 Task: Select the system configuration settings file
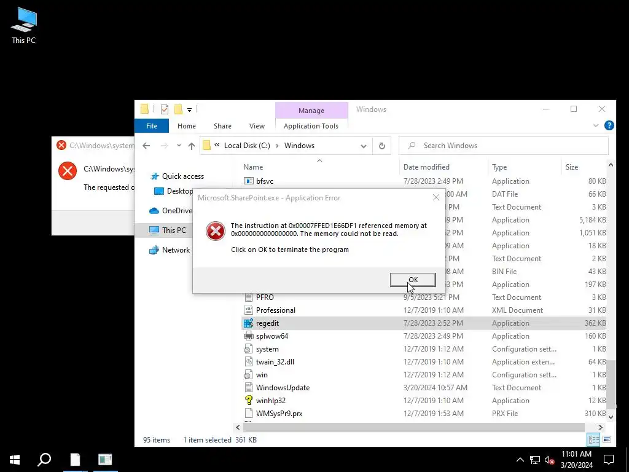coord(267,349)
